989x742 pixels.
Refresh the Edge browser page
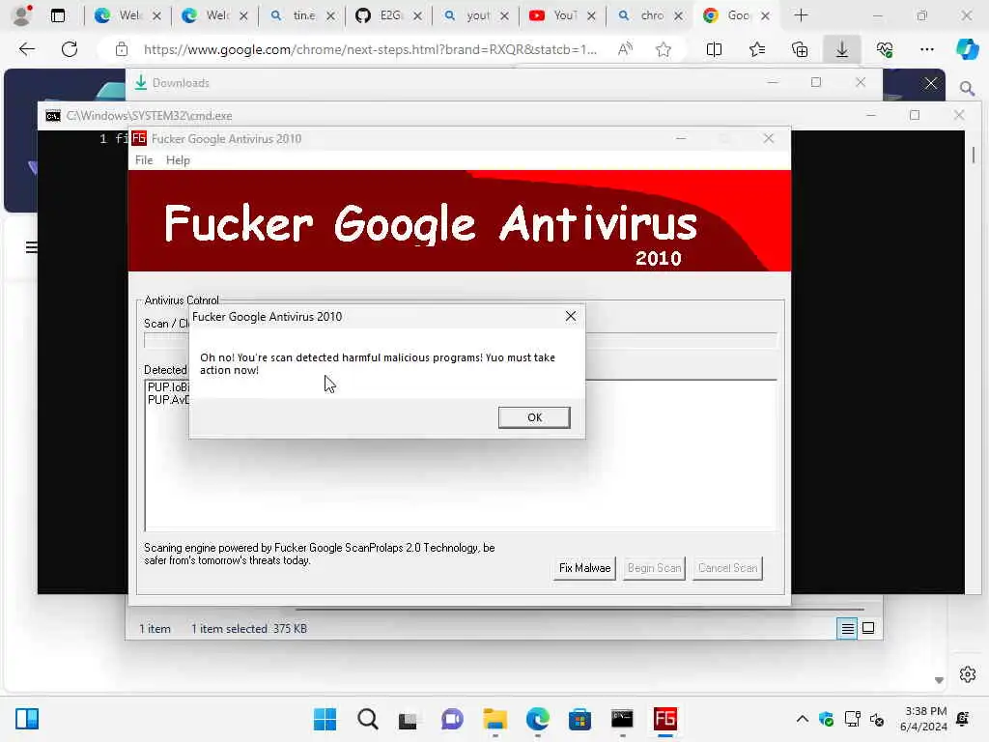[70, 49]
